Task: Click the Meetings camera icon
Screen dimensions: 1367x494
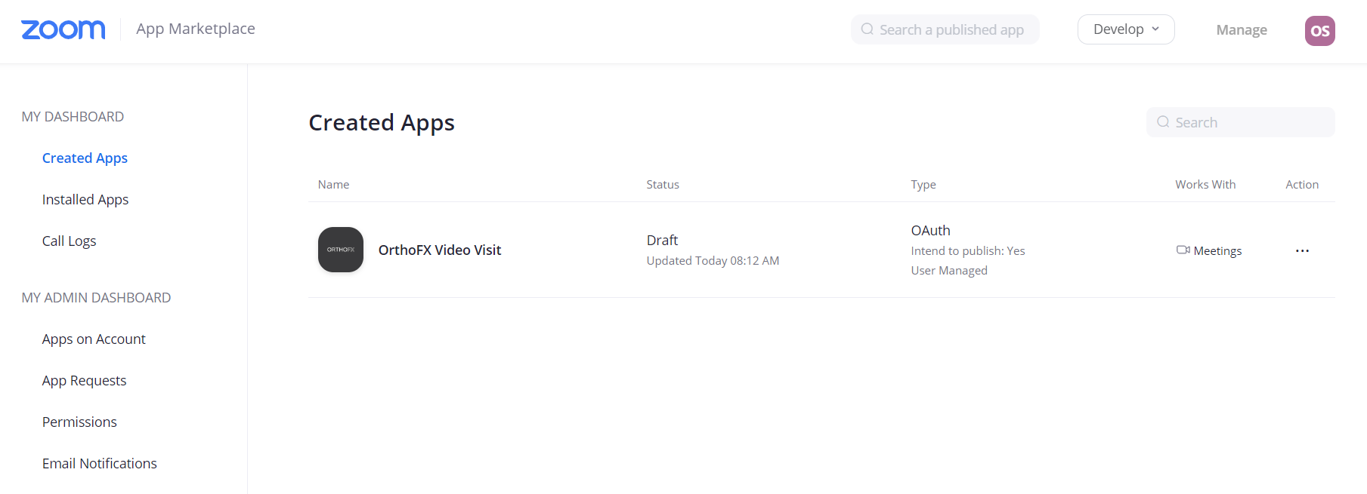Action: pyautogui.click(x=1183, y=250)
